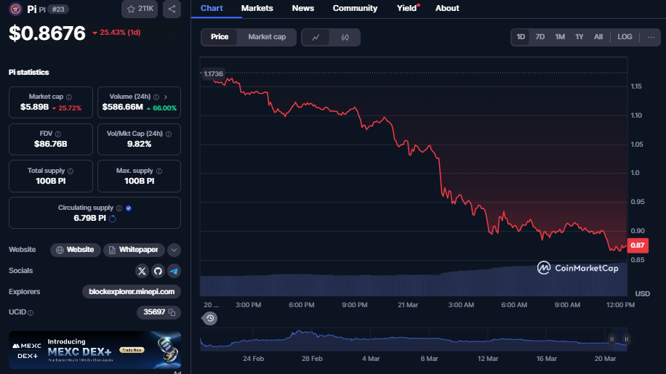The image size is (666, 374).
Task: Open the About tab
Action: click(447, 9)
